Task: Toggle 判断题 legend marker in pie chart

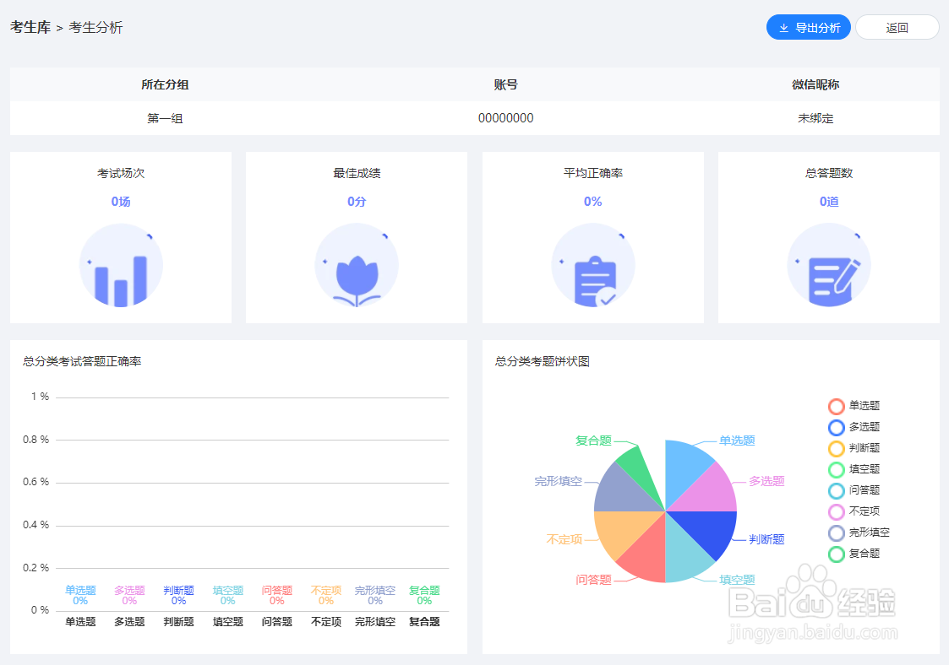Action: click(837, 449)
